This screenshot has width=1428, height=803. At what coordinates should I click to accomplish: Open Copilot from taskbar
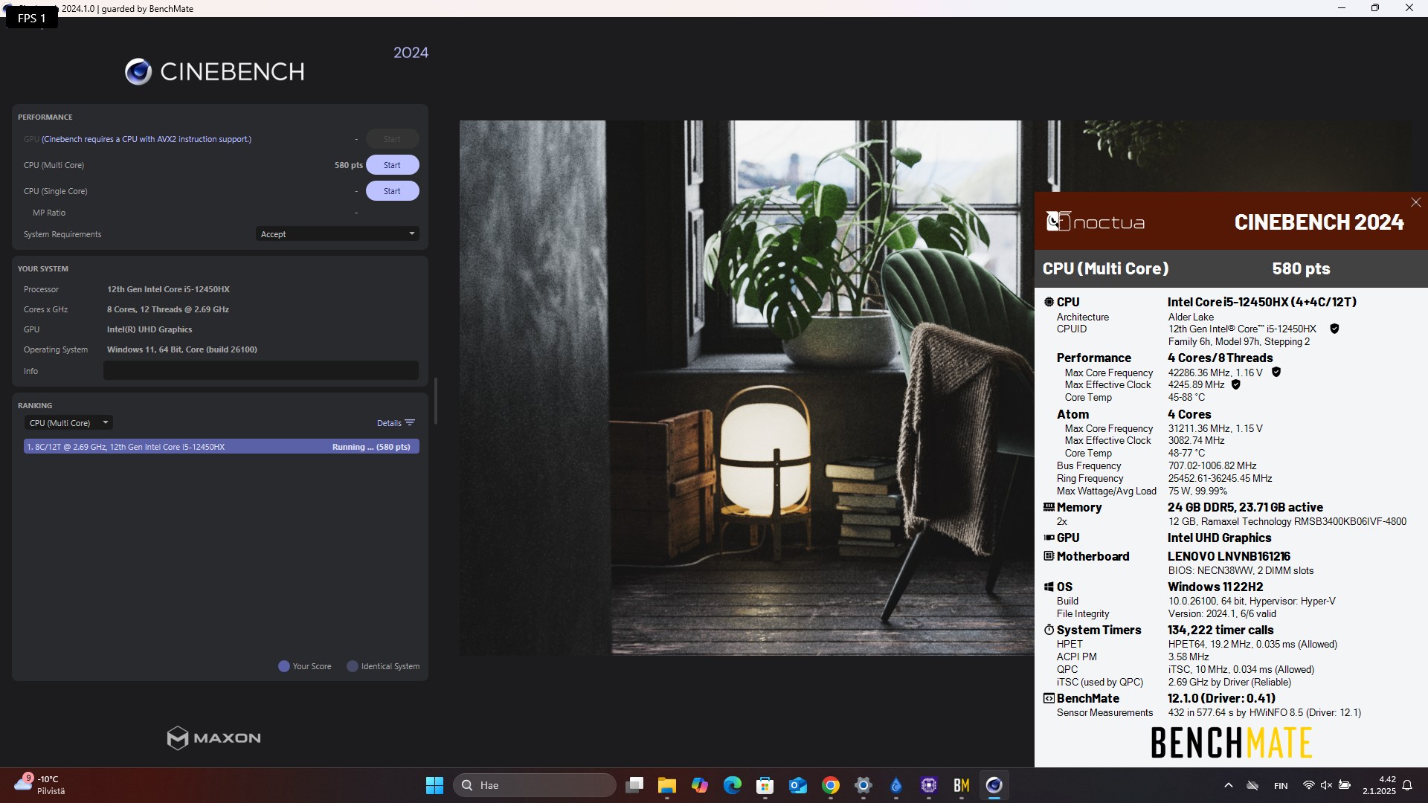click(700, 785)
